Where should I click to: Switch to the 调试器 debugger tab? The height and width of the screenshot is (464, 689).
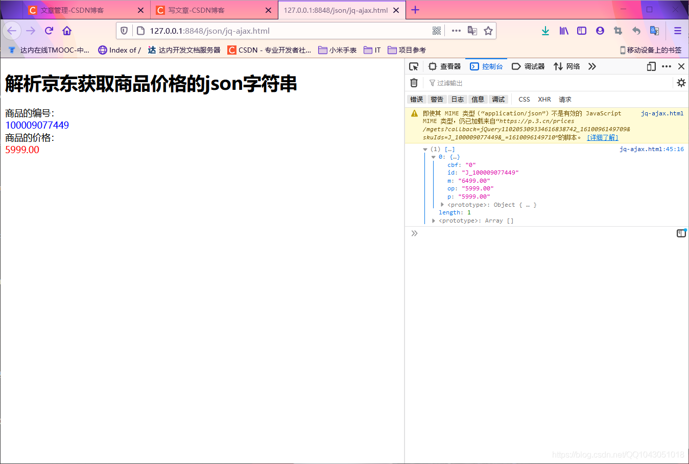point(528,66)
